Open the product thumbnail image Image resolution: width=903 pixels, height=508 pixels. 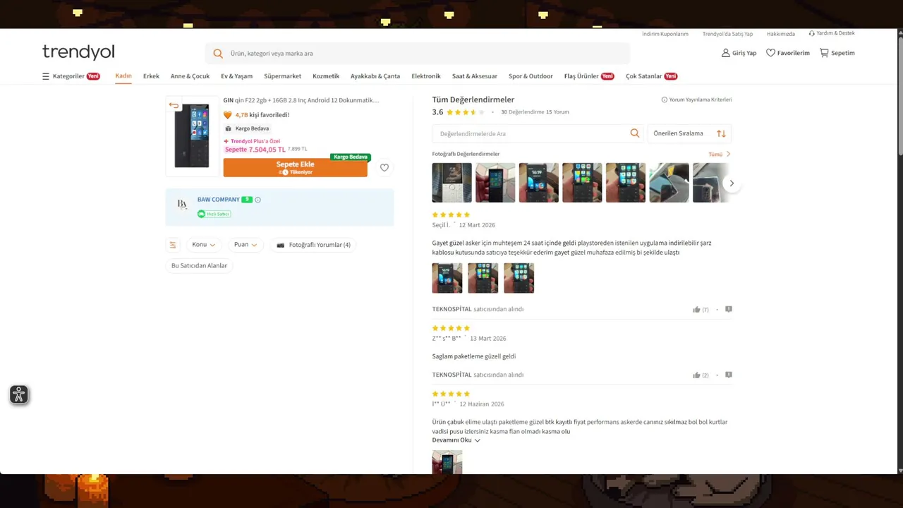point(192,135)
